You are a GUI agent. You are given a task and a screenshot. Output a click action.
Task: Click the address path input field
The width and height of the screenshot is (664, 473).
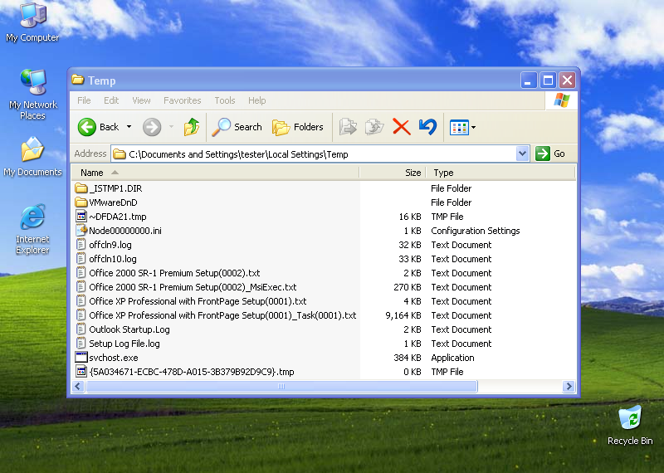pyautogui.click(x=315, y=154)
